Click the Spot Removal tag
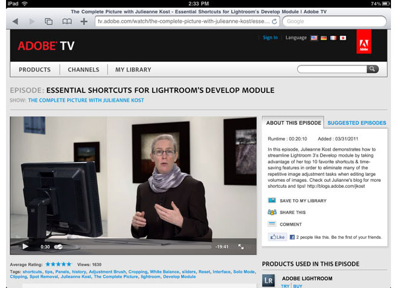This screenshot has height=288, width=397. tap(43, 277)
